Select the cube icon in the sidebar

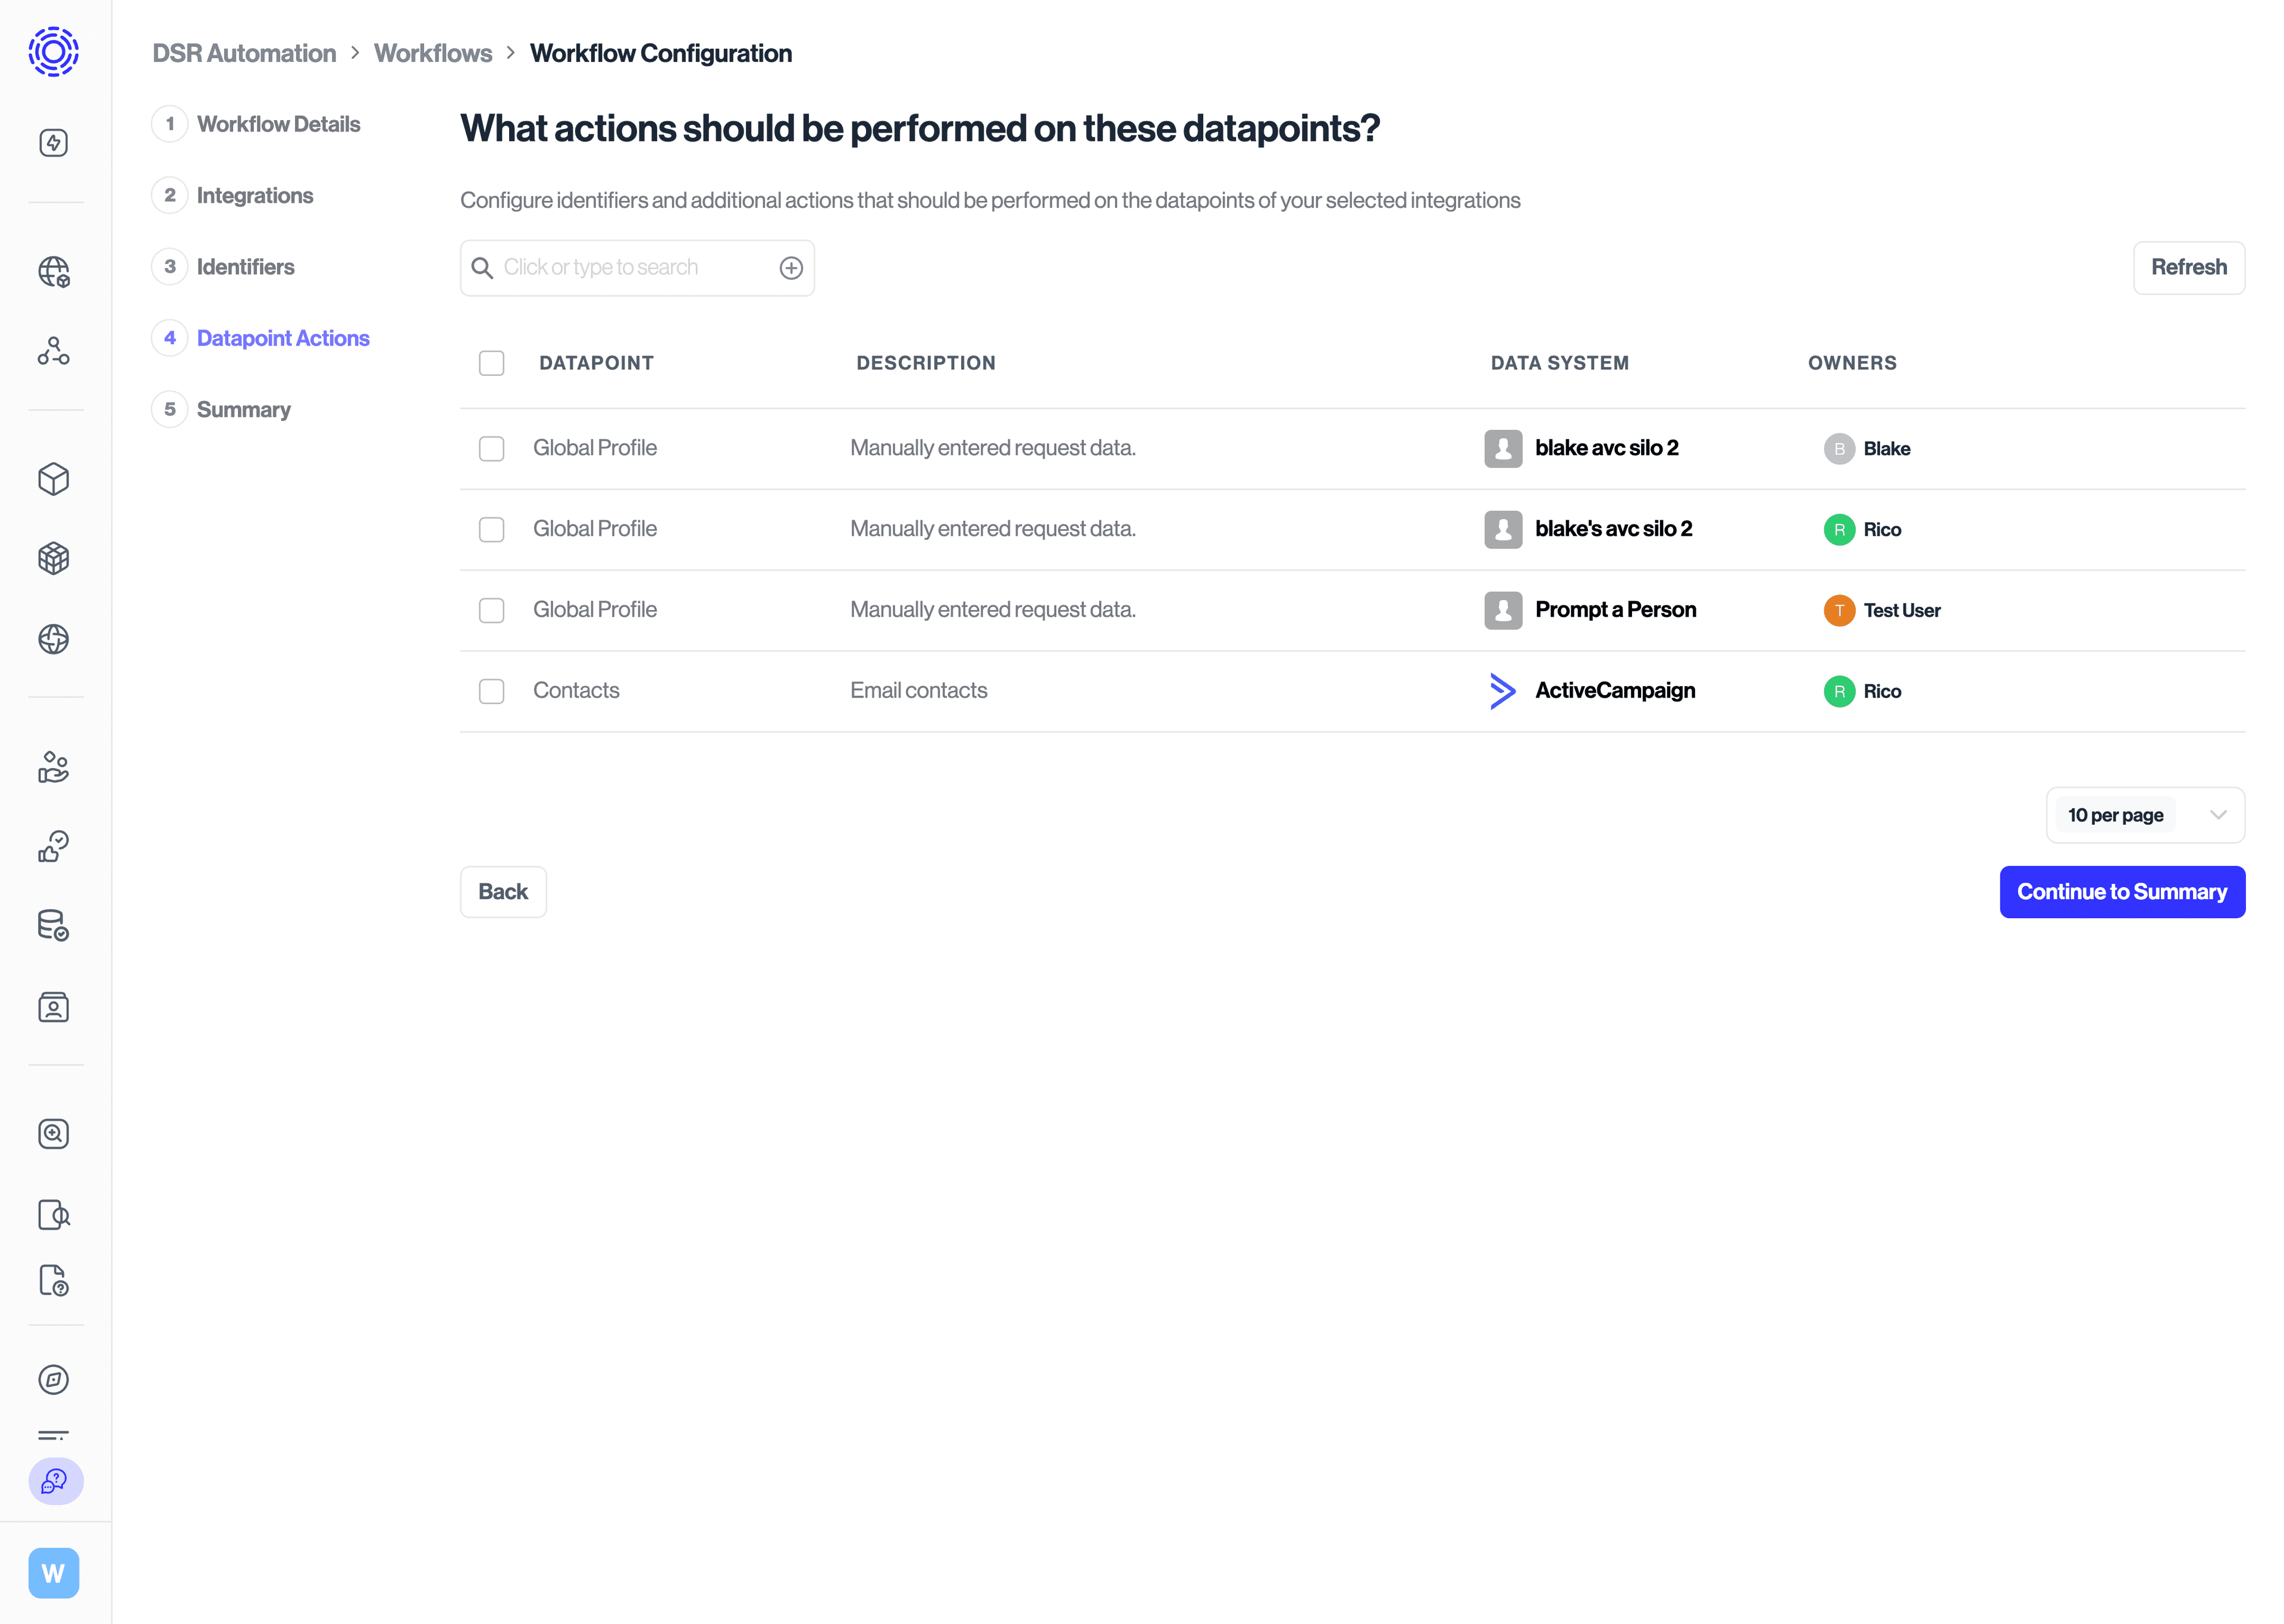click(54, 479)
